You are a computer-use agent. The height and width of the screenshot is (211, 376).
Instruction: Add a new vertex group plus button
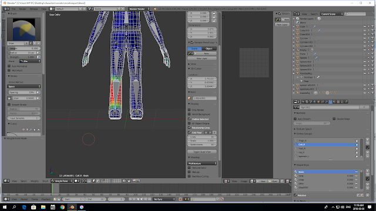click(x=368, y=139)
